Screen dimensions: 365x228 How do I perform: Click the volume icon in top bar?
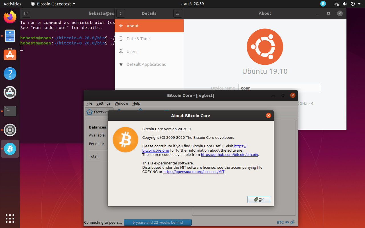tap(344, 4)
